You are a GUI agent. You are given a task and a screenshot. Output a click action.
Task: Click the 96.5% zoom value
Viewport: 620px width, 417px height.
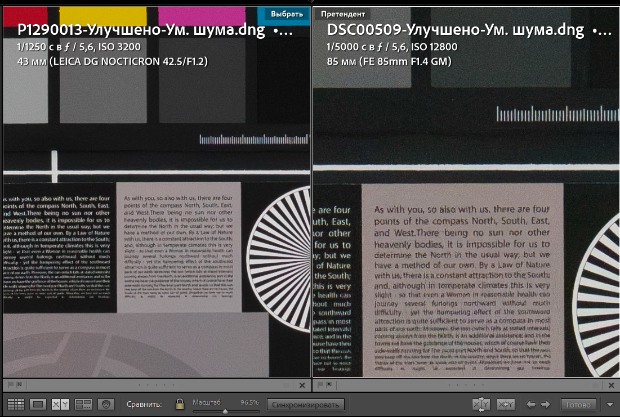point(249,402)
